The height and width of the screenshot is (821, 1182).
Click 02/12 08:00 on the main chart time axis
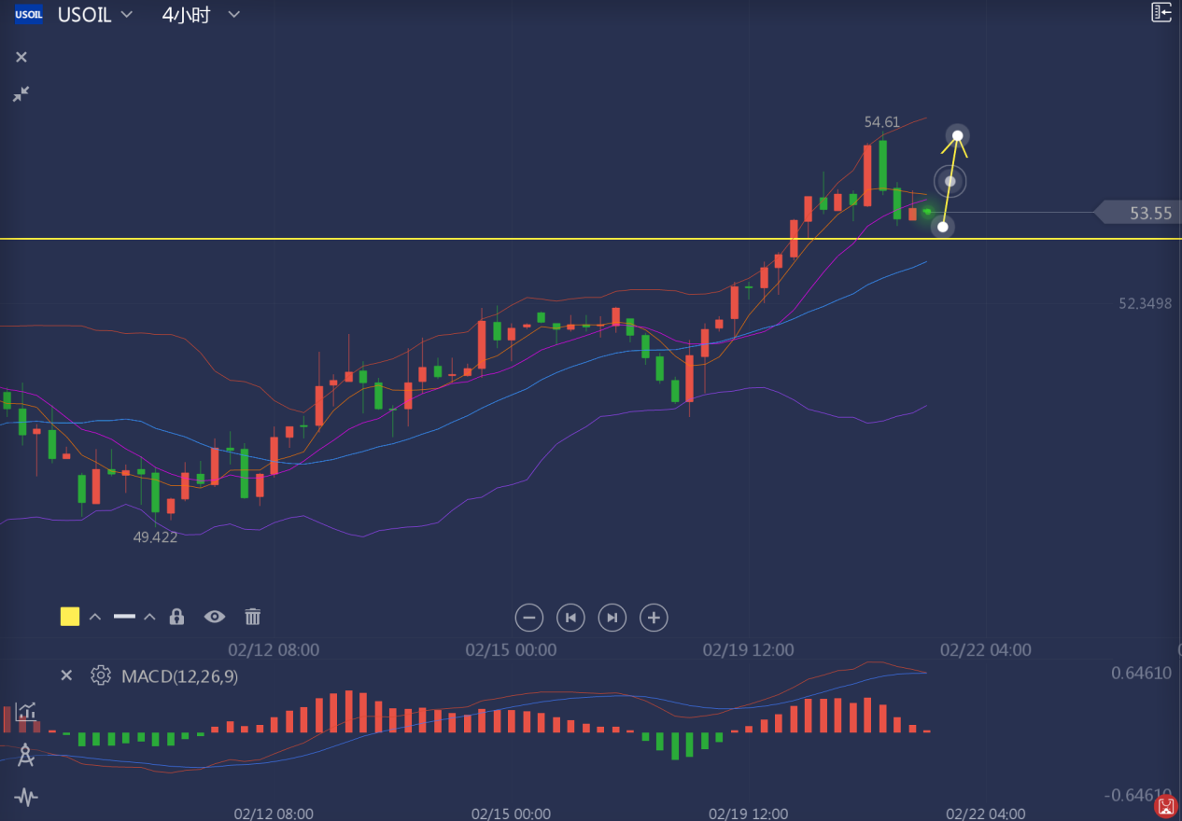(x=274, y=649)
